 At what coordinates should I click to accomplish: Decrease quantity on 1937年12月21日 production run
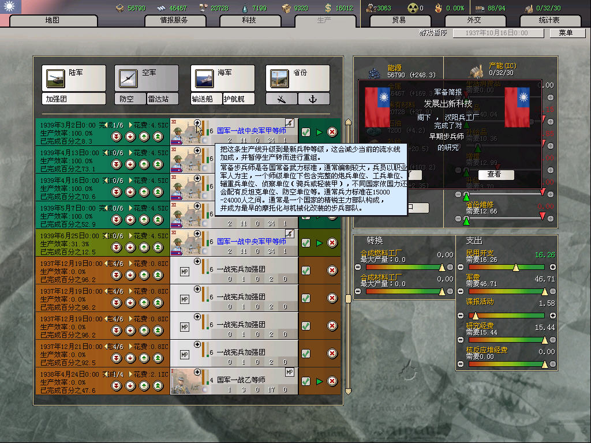click(x=106, y=347)
